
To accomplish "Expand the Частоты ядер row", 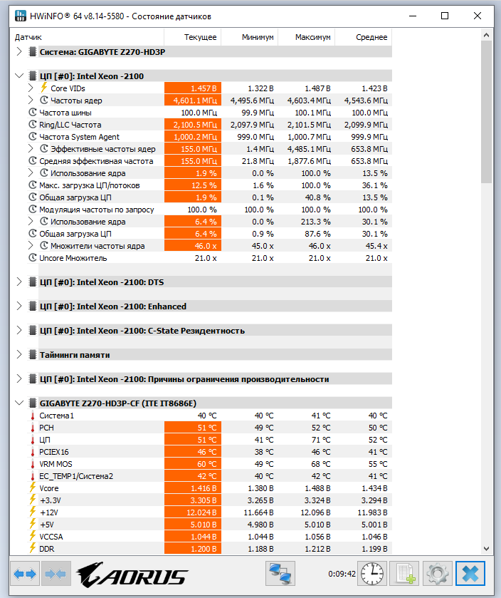I will [31, 100].
